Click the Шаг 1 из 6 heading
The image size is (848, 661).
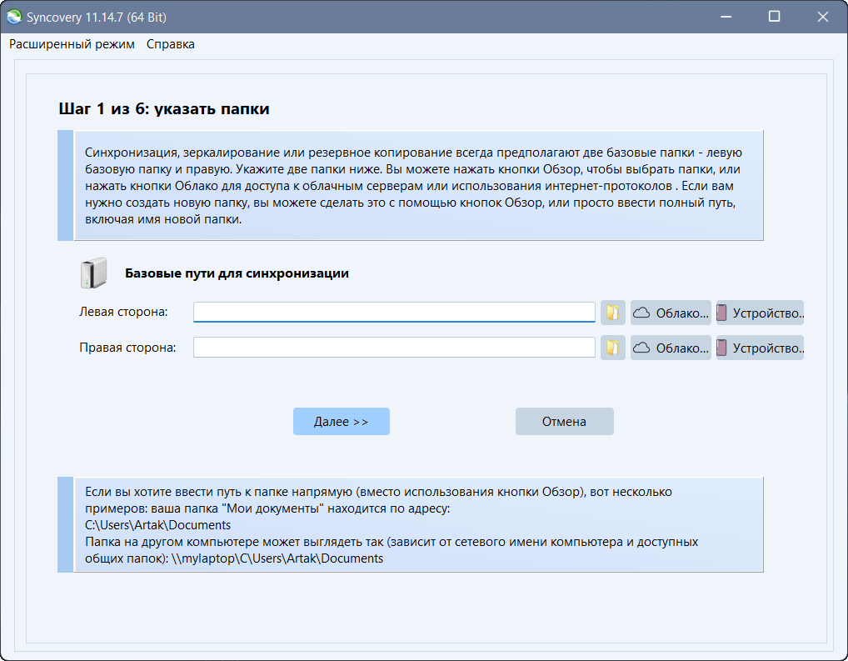(164, 109)
